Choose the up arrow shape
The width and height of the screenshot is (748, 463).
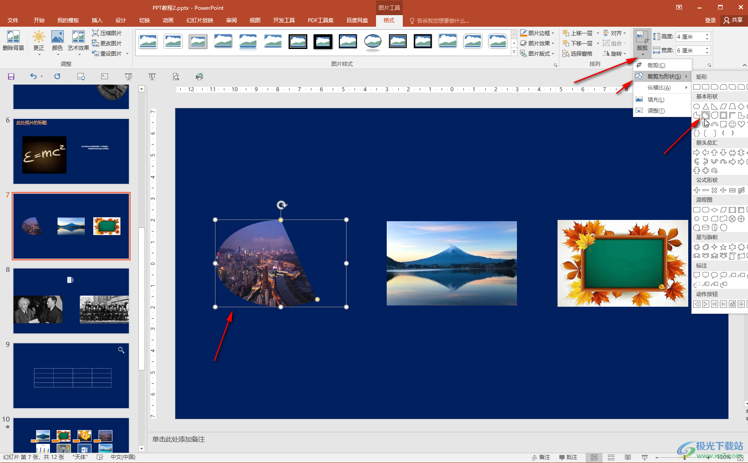tap(715, 153)
